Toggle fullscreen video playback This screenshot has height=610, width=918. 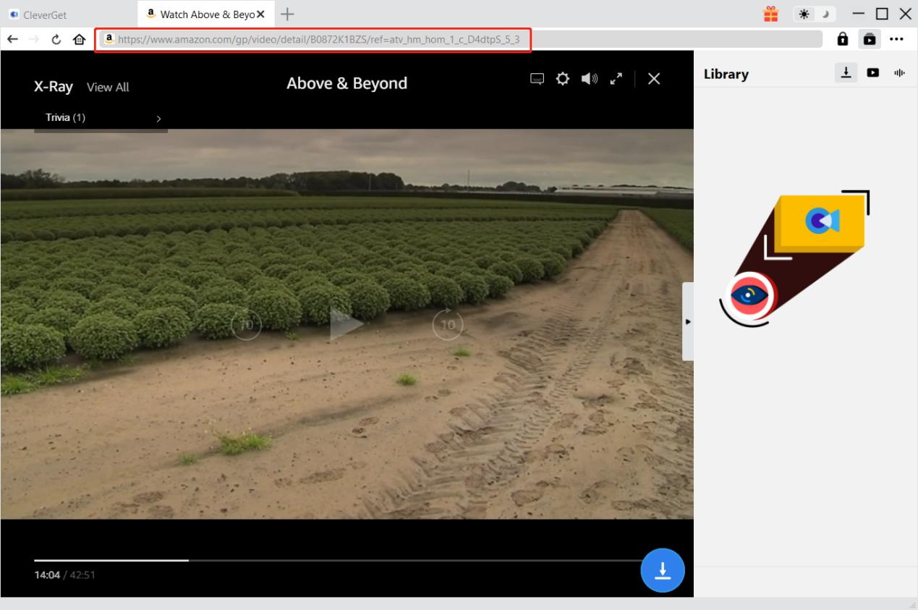(x=616, y=79)
